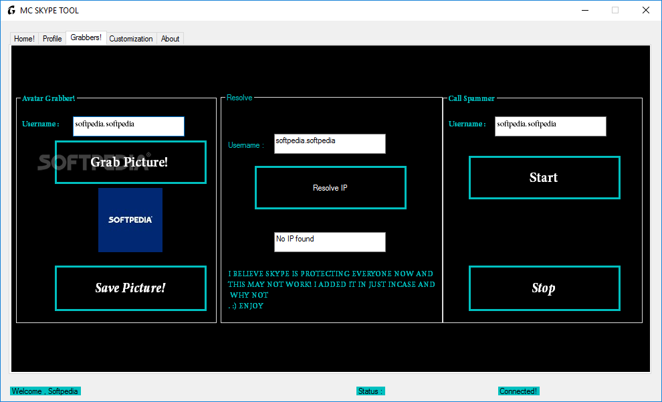Focus the Call Spammer username field
This screenshot has width=662, height=402.
pos(550,126)
